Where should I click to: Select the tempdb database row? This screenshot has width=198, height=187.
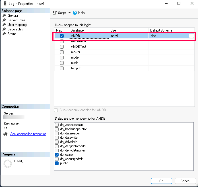click(x=76, y=68)
